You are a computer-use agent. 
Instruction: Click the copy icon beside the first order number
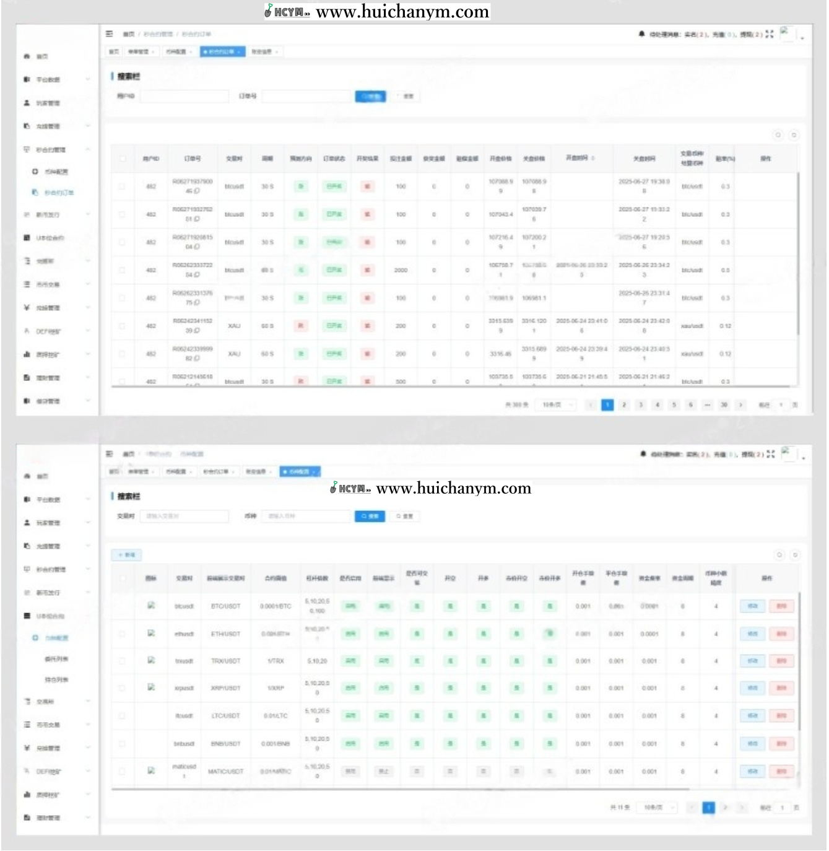[x=197, y=191]
